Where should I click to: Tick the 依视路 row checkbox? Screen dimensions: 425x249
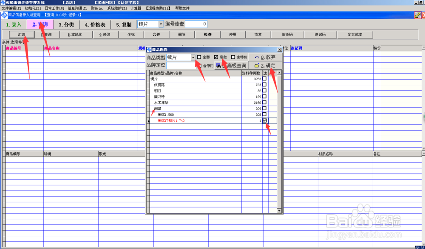264,85
